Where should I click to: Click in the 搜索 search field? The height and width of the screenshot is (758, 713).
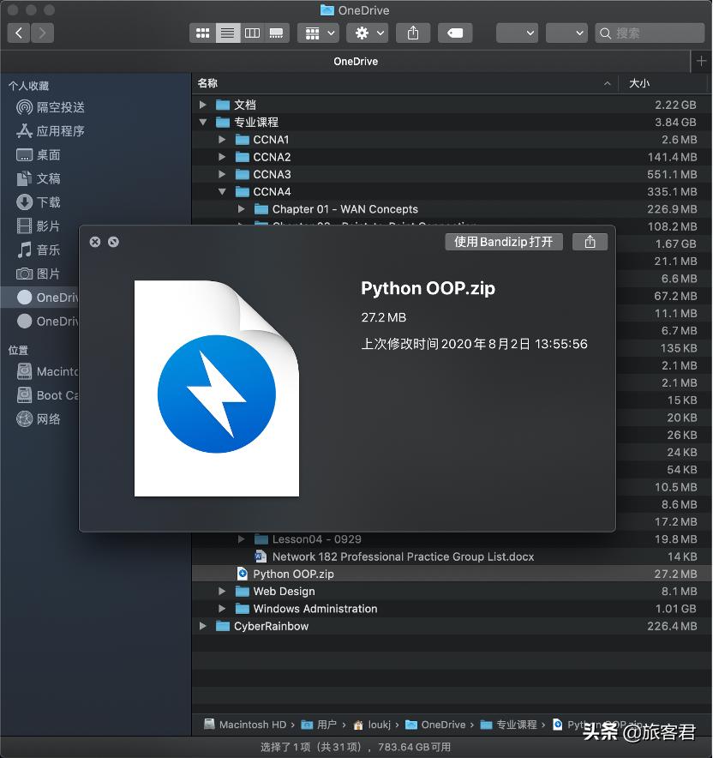649,33
